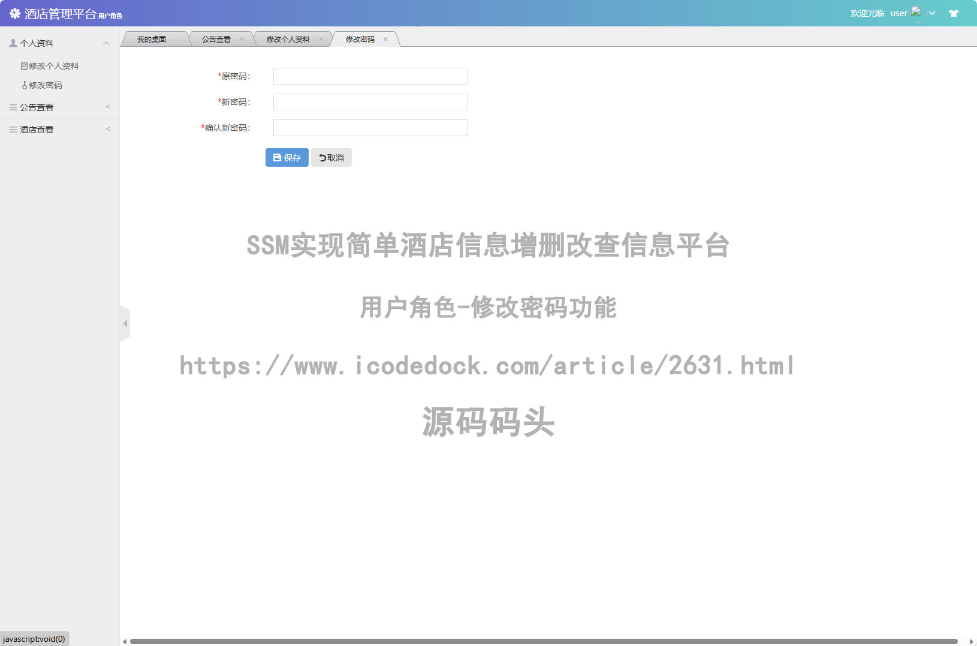Click the gear logo beside 酒店管理平台
This screenshot has height=646, width=977.
pos(15,13)
